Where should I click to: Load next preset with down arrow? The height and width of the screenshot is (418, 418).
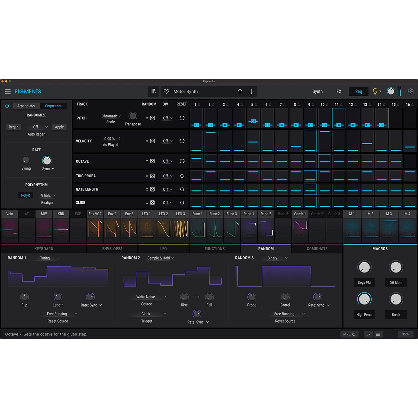pos(251,92)
